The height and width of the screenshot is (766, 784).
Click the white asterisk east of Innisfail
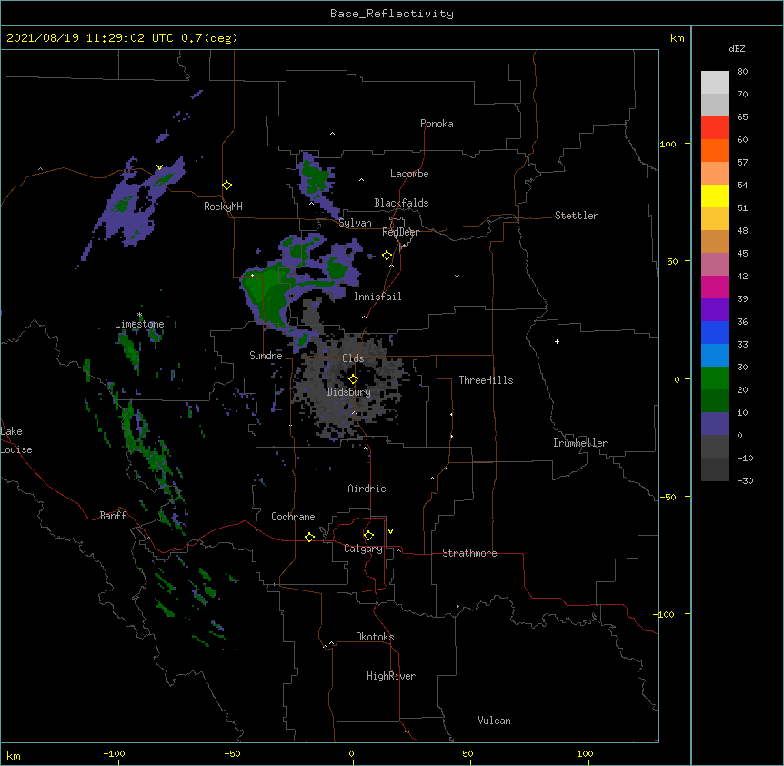tap(457, 276)
